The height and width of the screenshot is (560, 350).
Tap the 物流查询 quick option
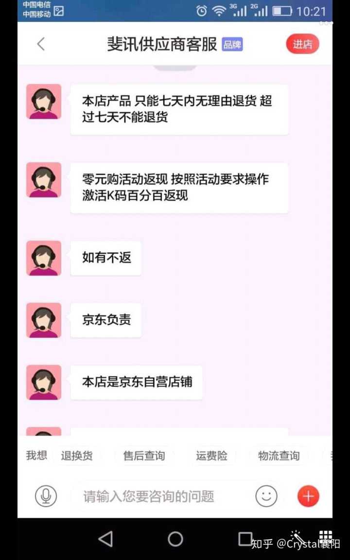click(x=279, y=455)
